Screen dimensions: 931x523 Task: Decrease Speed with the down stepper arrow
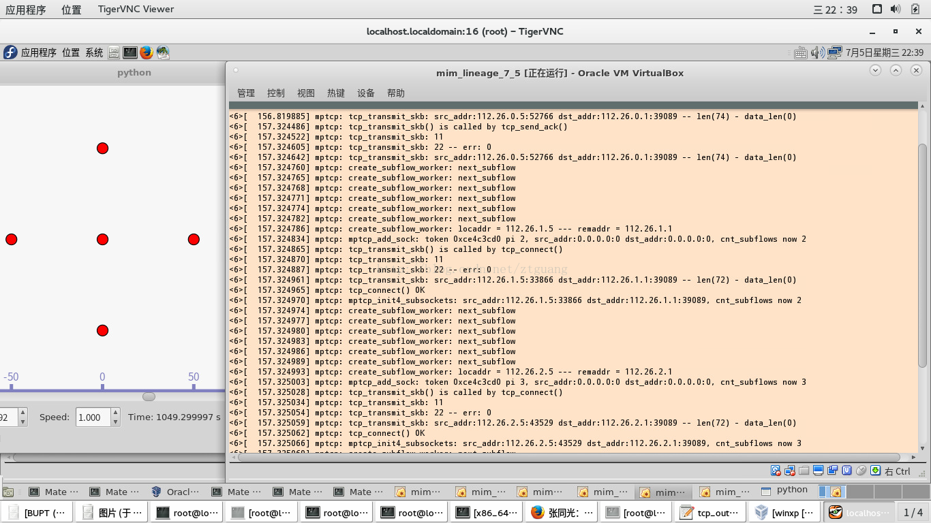tap(115, 422)
